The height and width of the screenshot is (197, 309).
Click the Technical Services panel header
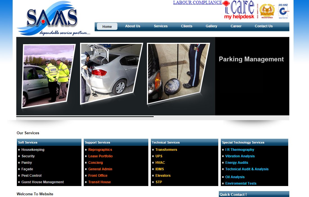[x=185, y=142]
